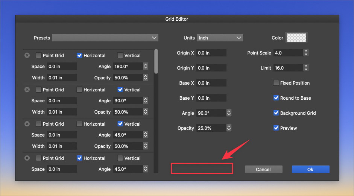Remove the first grid entry with its X icon

point(27,55)
